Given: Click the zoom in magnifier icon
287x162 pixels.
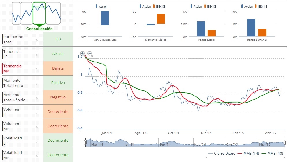Looking at the screenshot, I should tap(82, 53).
